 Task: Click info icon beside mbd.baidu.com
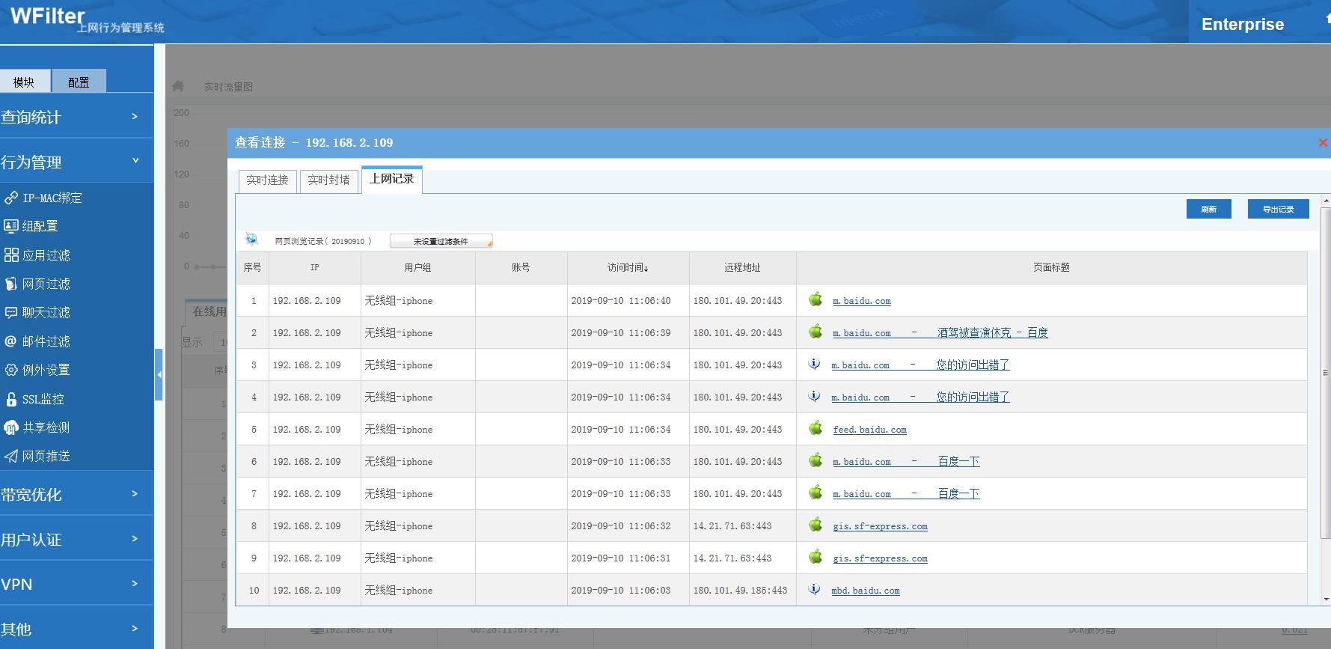point(814,589)
